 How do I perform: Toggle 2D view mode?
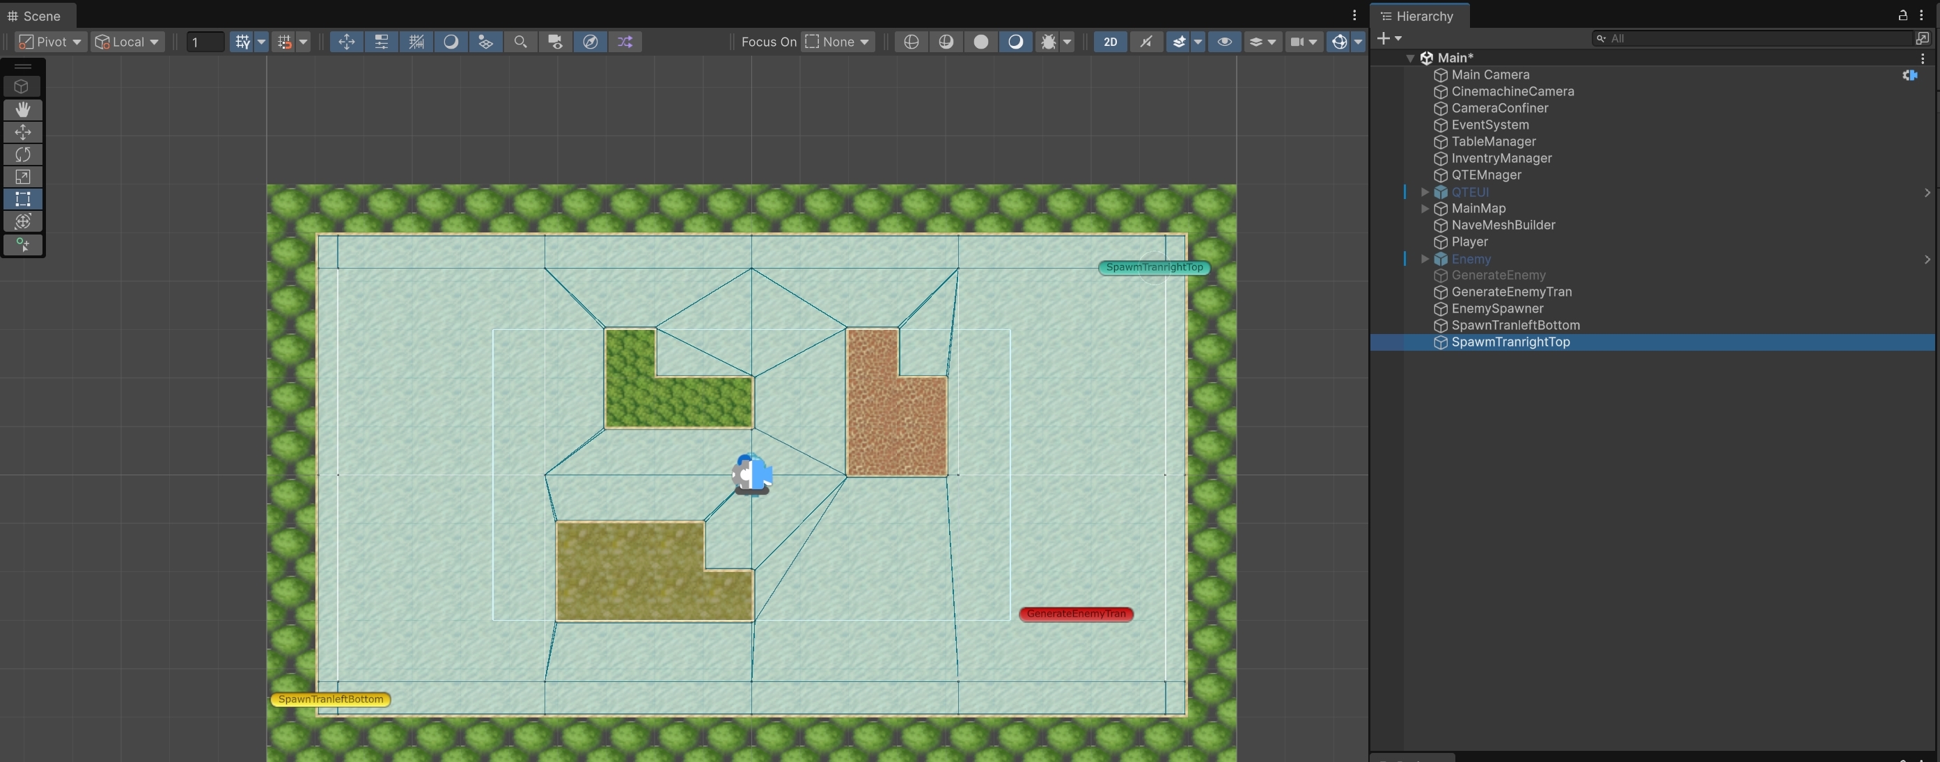pyautogui.click(x=1110, y=42)
